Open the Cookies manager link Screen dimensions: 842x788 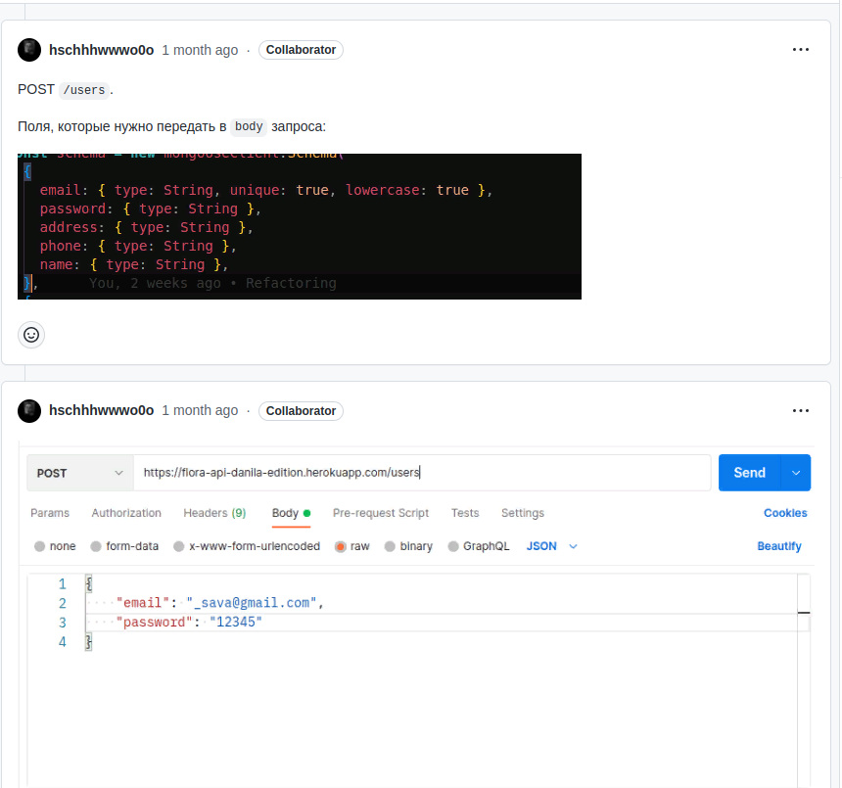point(785,513)
